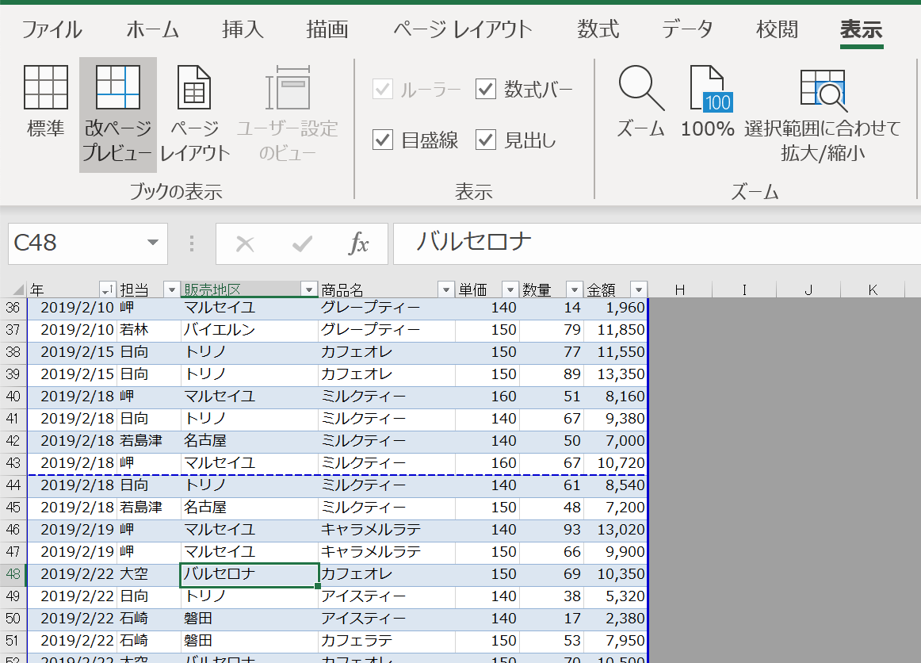Screen dimensions: 921x663
Task: Select row header 36
Action: tap(13, 308)
